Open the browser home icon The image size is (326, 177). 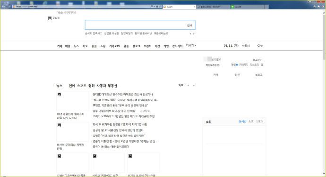point(314,7)
